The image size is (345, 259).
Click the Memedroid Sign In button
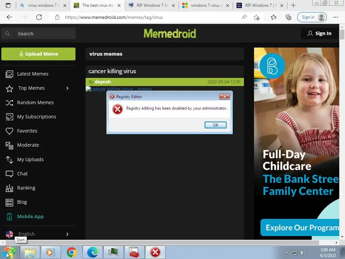[x=320, y=33]
